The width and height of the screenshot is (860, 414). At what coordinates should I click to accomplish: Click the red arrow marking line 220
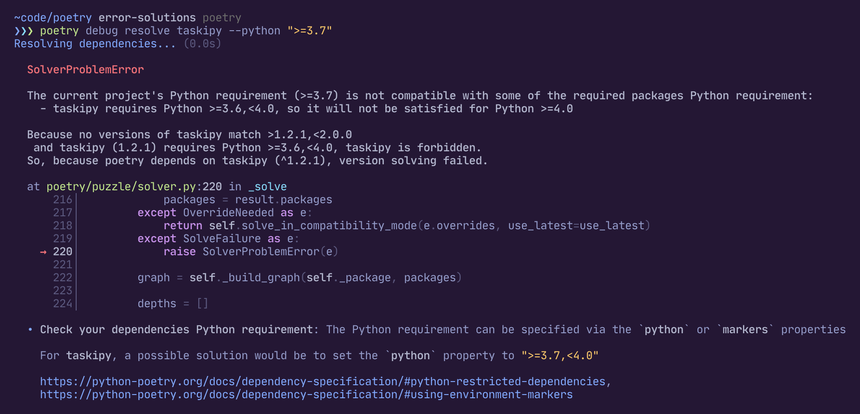43,252
